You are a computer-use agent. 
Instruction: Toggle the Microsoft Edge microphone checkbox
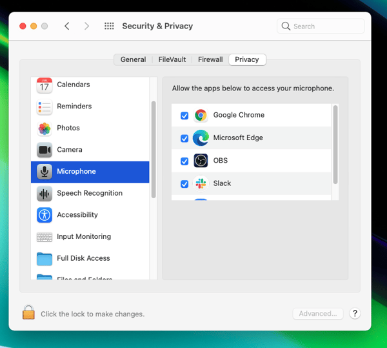pos(184,138)
